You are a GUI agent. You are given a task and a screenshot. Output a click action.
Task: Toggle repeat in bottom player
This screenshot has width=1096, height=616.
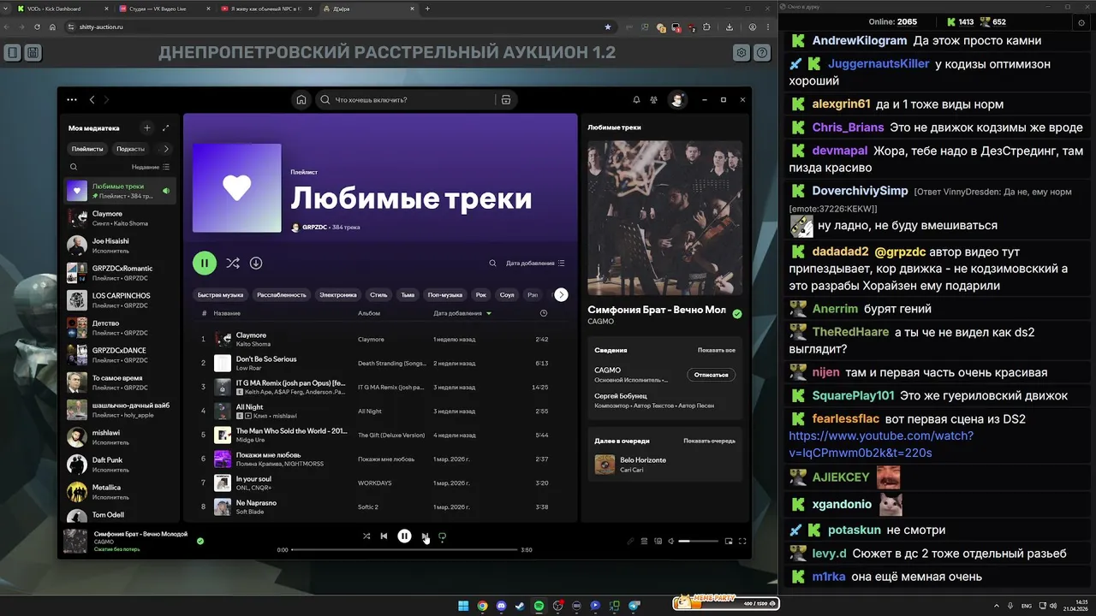click(443, 536)
